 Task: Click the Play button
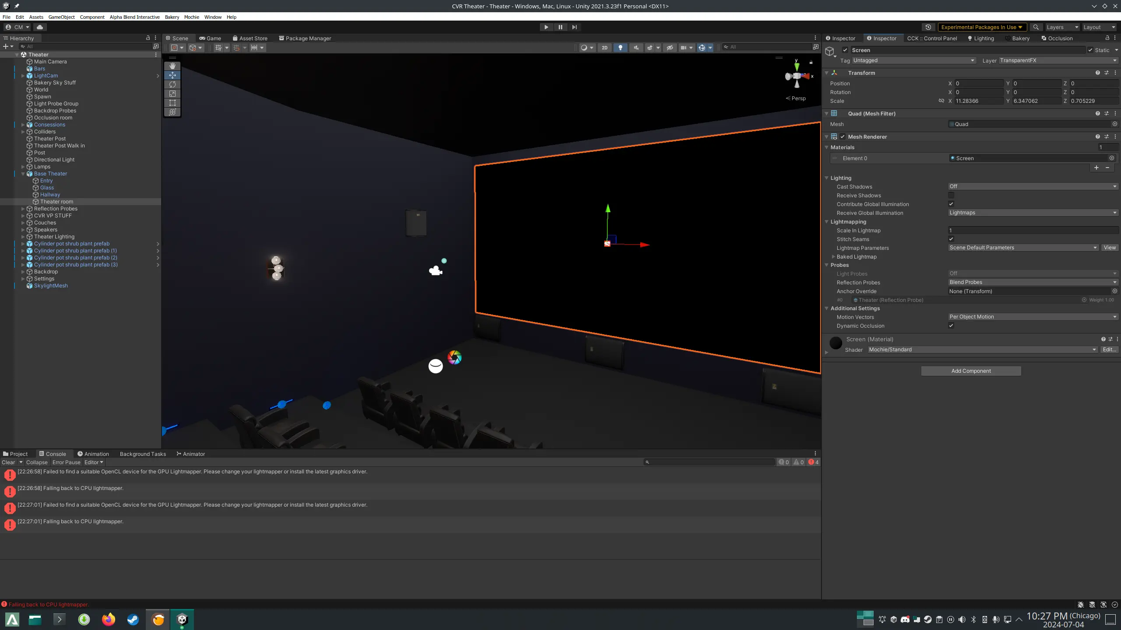[546, 27]
